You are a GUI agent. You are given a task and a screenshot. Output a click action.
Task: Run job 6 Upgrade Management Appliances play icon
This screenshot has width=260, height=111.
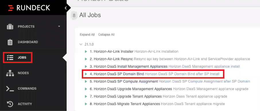tap(86, 89)
